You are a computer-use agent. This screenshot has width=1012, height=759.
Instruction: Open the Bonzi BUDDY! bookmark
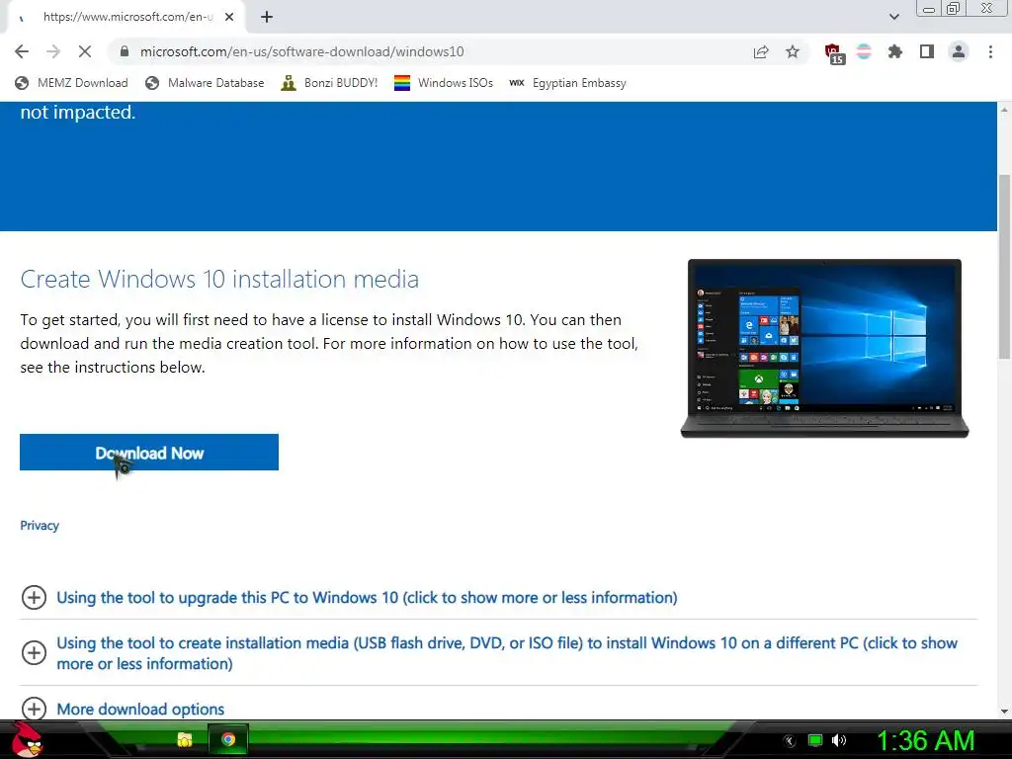pos(329,83)
